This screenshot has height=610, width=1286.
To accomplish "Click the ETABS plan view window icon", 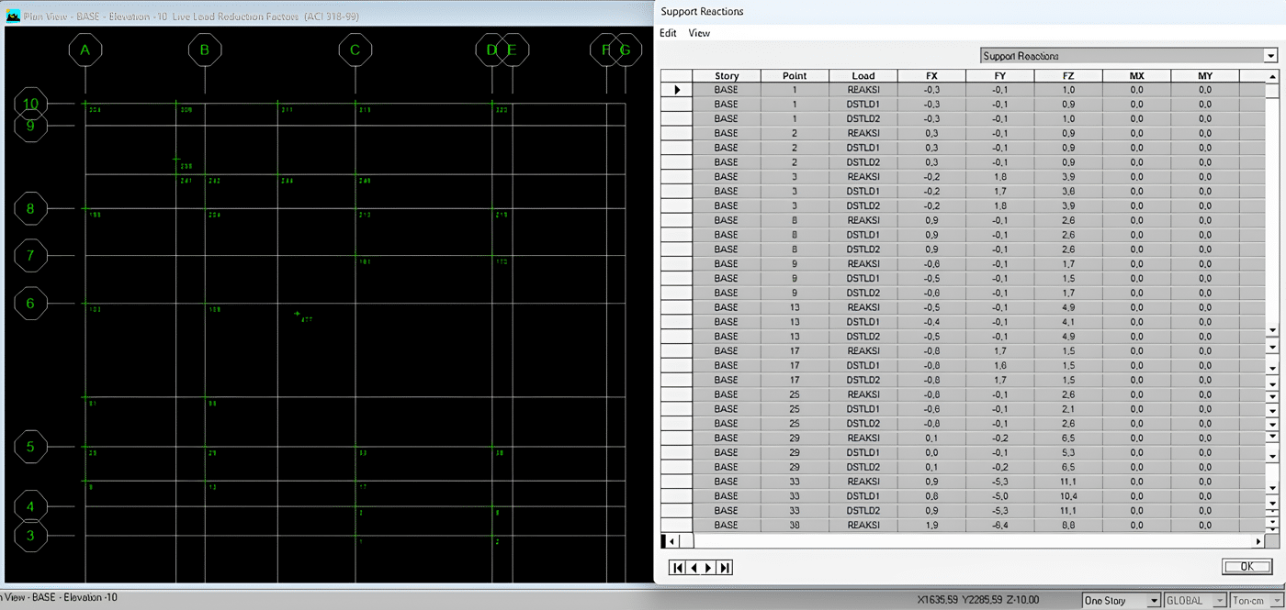I will [x=13, y=17].
